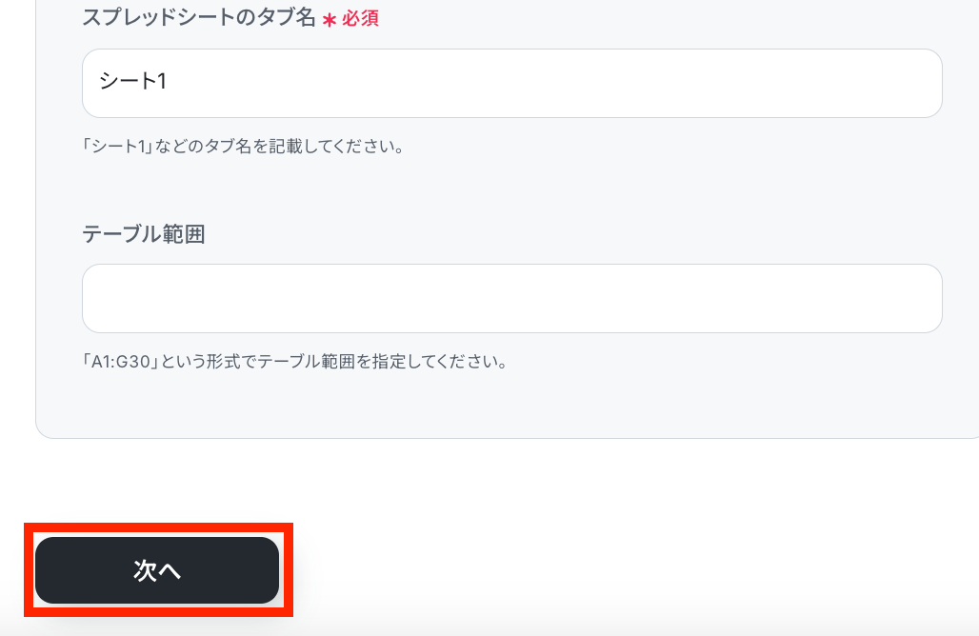Click the テーブル範囲 field label

point(144,234)
